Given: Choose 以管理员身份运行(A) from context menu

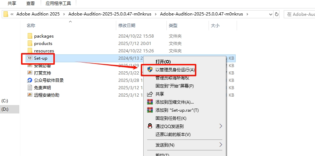Looking at the screenshot, I should (175, 70).
